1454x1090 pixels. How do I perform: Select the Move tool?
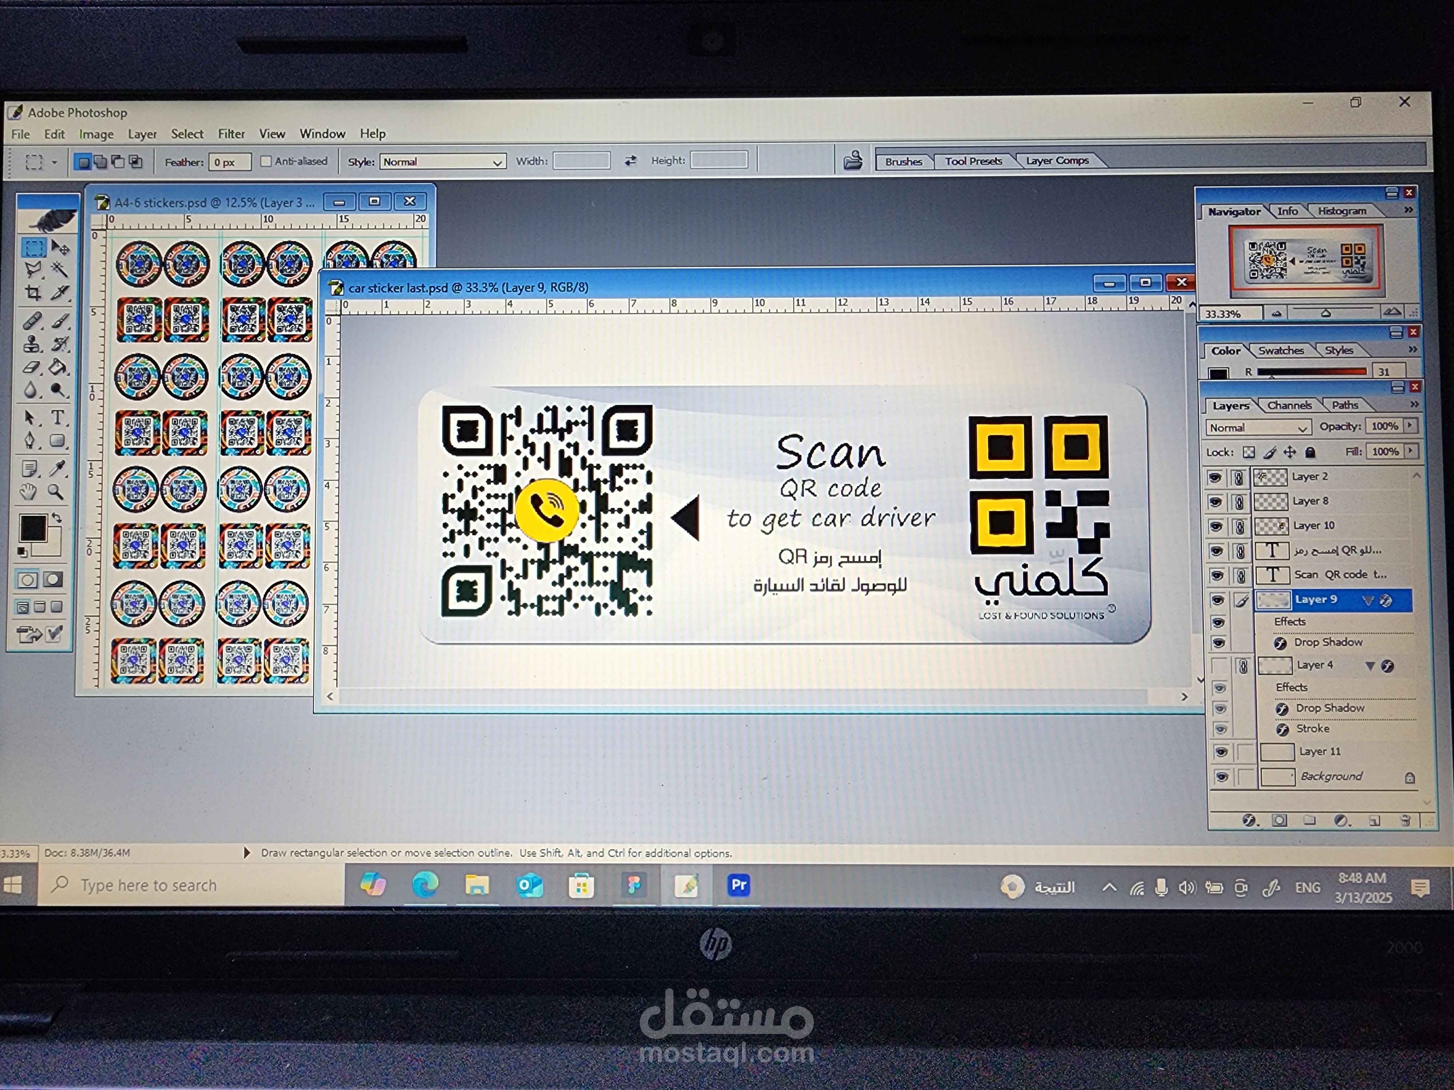60,248
